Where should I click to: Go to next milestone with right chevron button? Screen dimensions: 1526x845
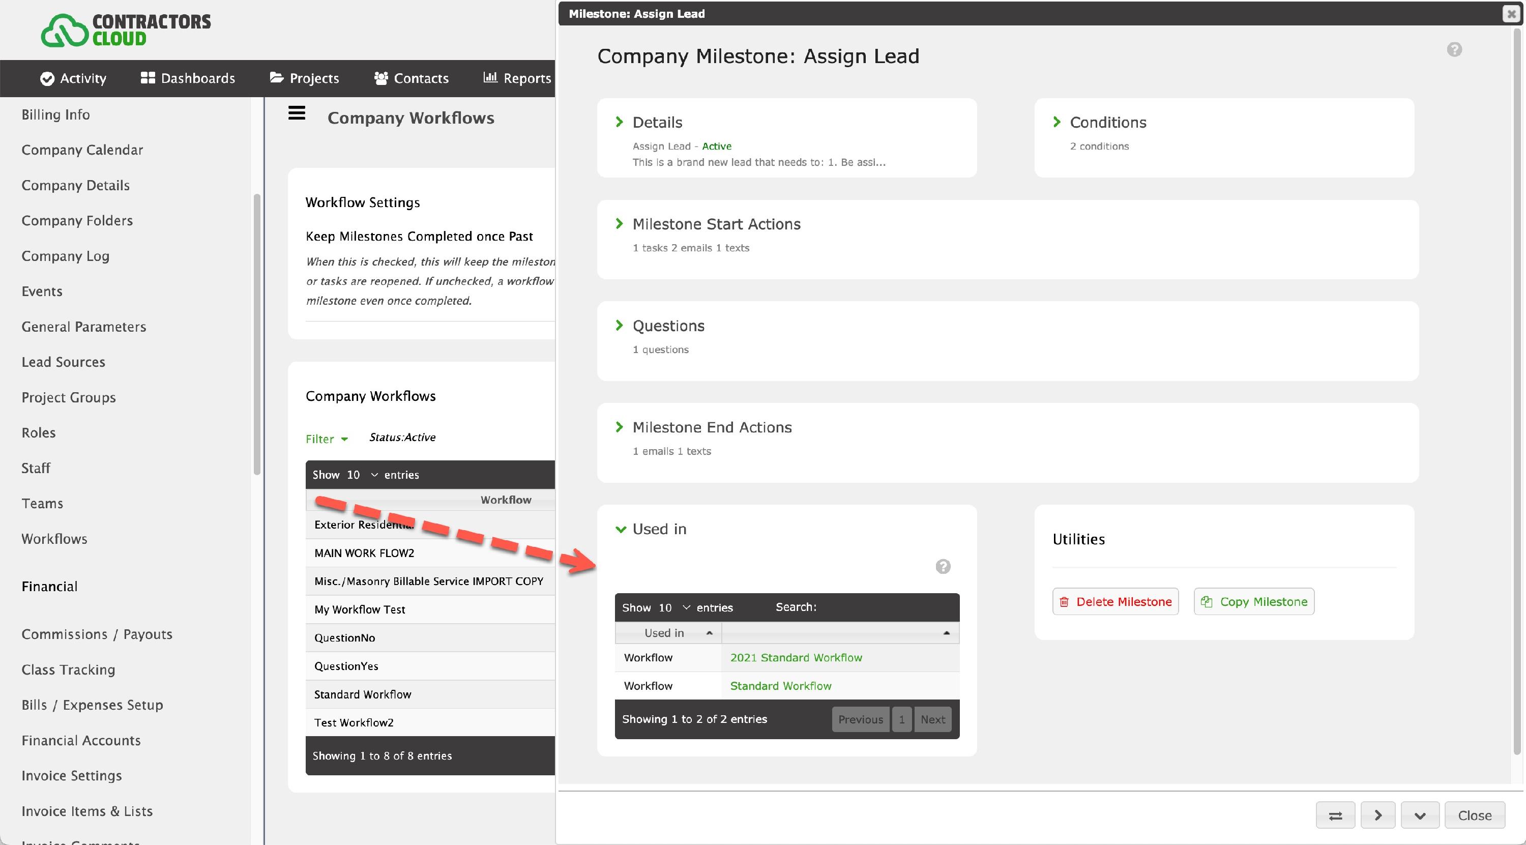1378,815
